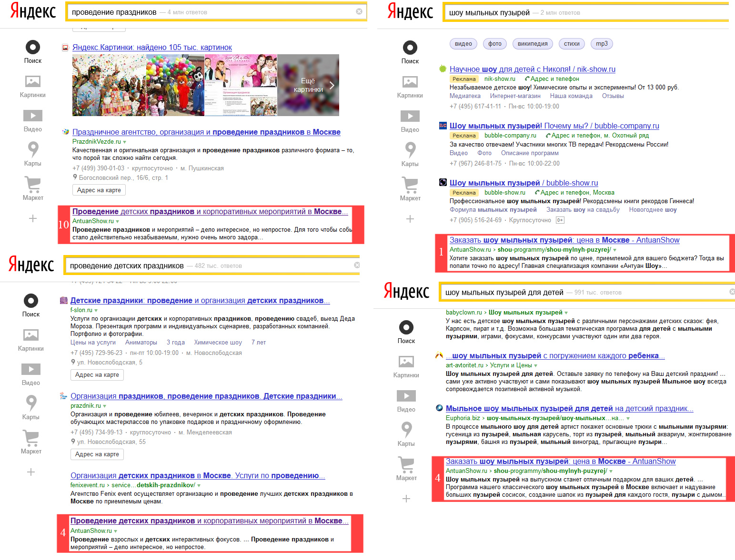The height and width of the screenshot is (560, 735).
Task: Open colorful balloons and mascots image thumbnail
Action: click(175, 85)
